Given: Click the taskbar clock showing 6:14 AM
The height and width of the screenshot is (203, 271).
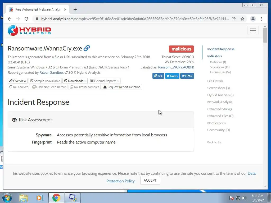Looking at the screenshot, I should click(x=258, y=198).
